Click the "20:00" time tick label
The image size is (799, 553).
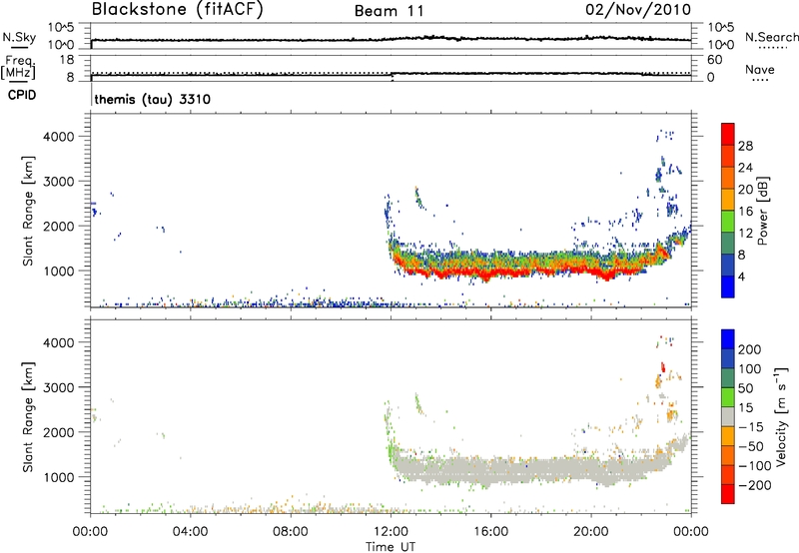coord(591,532)
